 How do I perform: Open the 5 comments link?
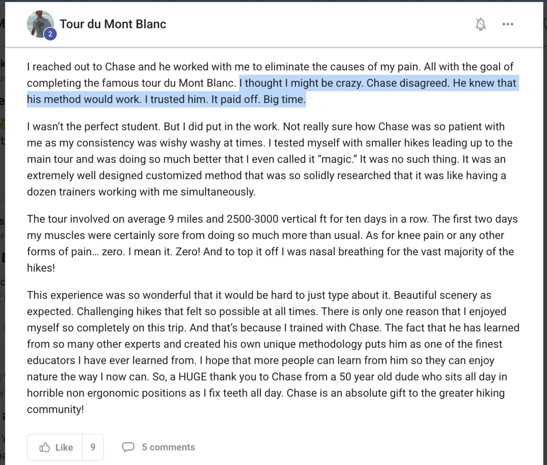coord(168,447)
